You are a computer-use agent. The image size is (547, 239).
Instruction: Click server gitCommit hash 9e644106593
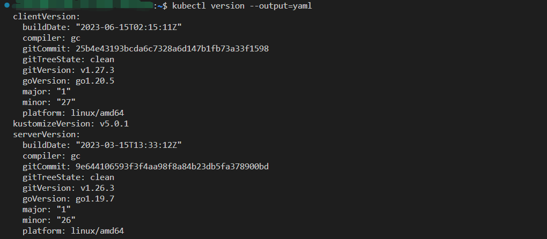172,167
